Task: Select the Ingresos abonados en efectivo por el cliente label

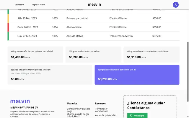Action: 148,51
